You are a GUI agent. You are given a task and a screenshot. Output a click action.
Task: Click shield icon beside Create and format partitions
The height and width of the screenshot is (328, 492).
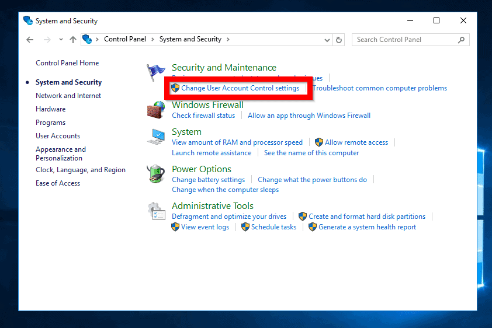[303, 217]
